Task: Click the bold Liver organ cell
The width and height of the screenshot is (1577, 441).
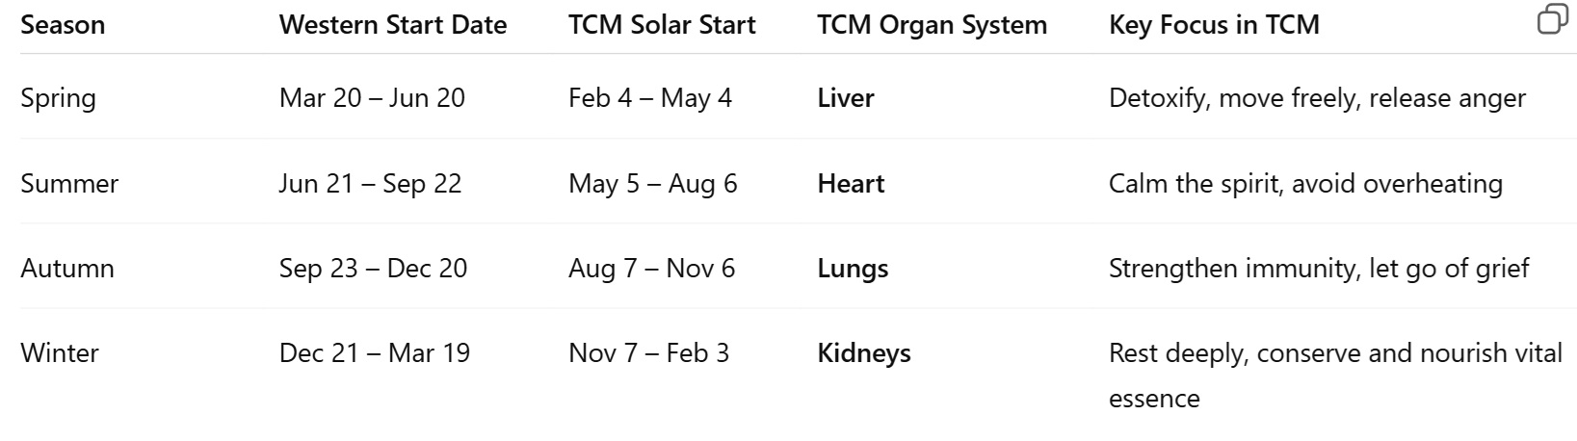Action: click(846, 98)
